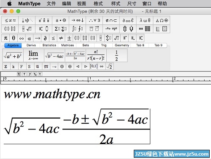Switch to the Statistics tab
Screen dimensions: 211x159
(x=49, y=45)
